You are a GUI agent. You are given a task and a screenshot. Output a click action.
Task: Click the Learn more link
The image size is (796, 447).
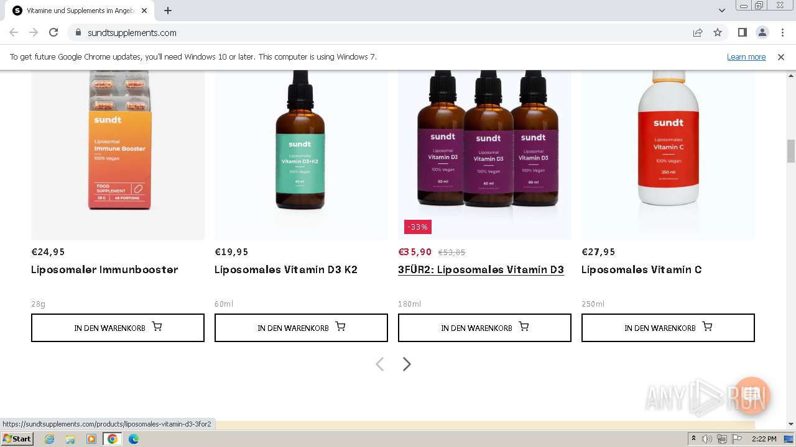tap(746, 56)
